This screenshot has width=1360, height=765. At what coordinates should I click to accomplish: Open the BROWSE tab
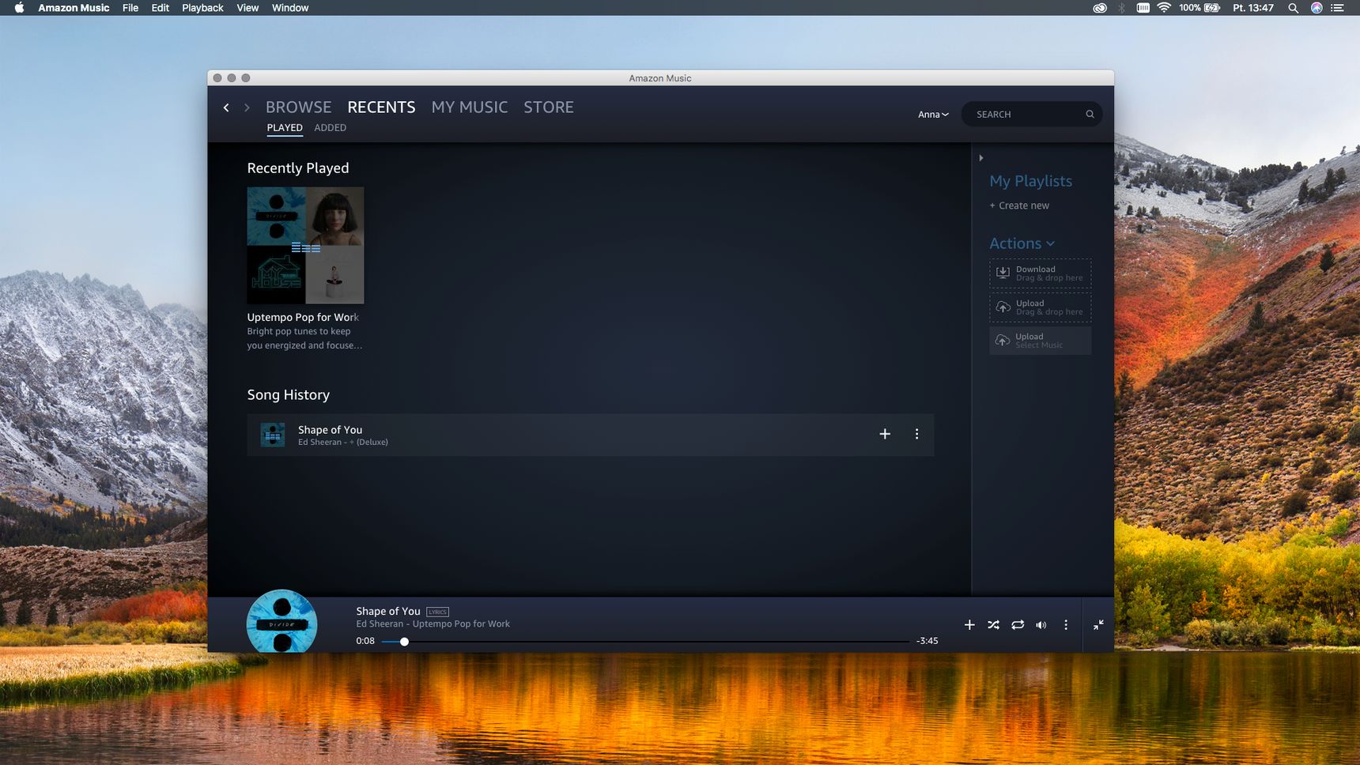pyautogui.click(x=298, y=107)
